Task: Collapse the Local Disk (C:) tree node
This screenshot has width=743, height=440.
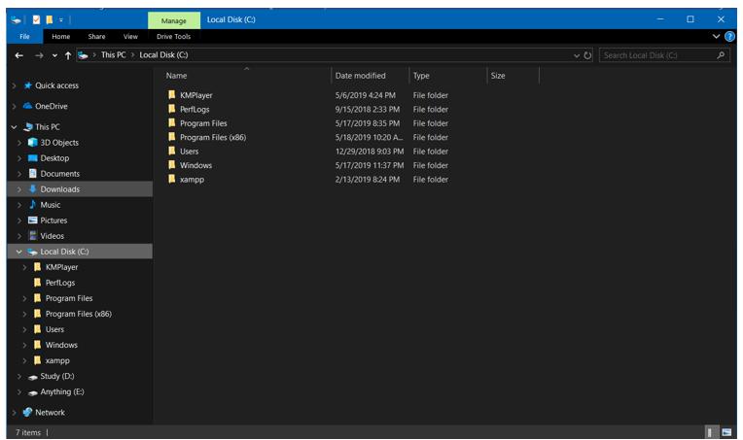Action: pos(19,252)
